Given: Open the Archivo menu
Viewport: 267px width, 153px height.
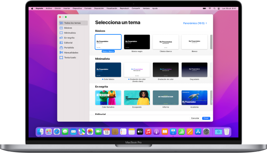Looking at the screenshot, I should (49, 8).
